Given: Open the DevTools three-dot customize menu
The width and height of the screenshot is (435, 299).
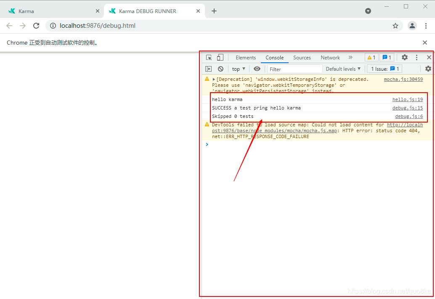Looking at the screenshot, I should pos(416,58).
